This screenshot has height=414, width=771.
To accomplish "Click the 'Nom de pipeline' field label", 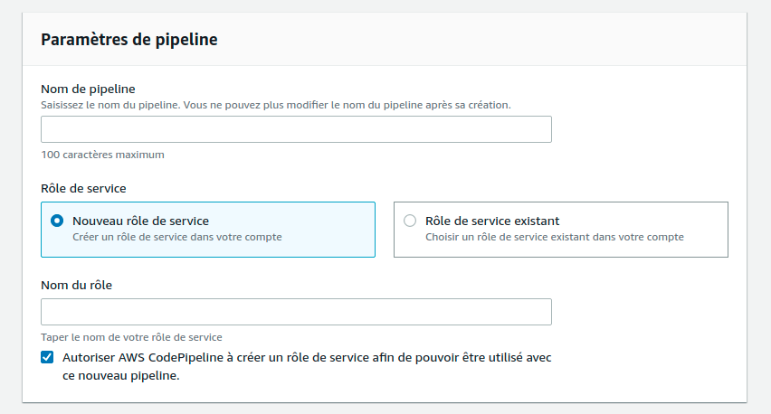I will coord(88,89).
